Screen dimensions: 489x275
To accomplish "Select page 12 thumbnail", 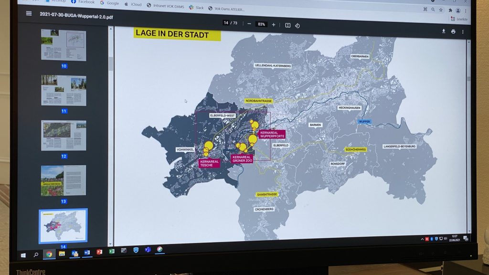I will tap(64, 136).
